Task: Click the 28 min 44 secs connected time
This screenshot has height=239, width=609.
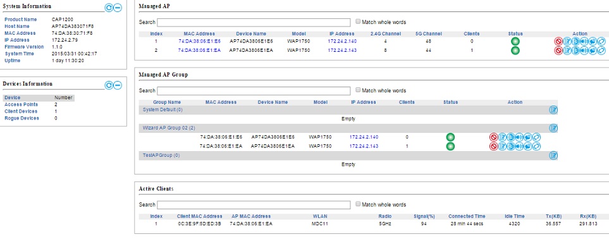Action: [467, 224]
